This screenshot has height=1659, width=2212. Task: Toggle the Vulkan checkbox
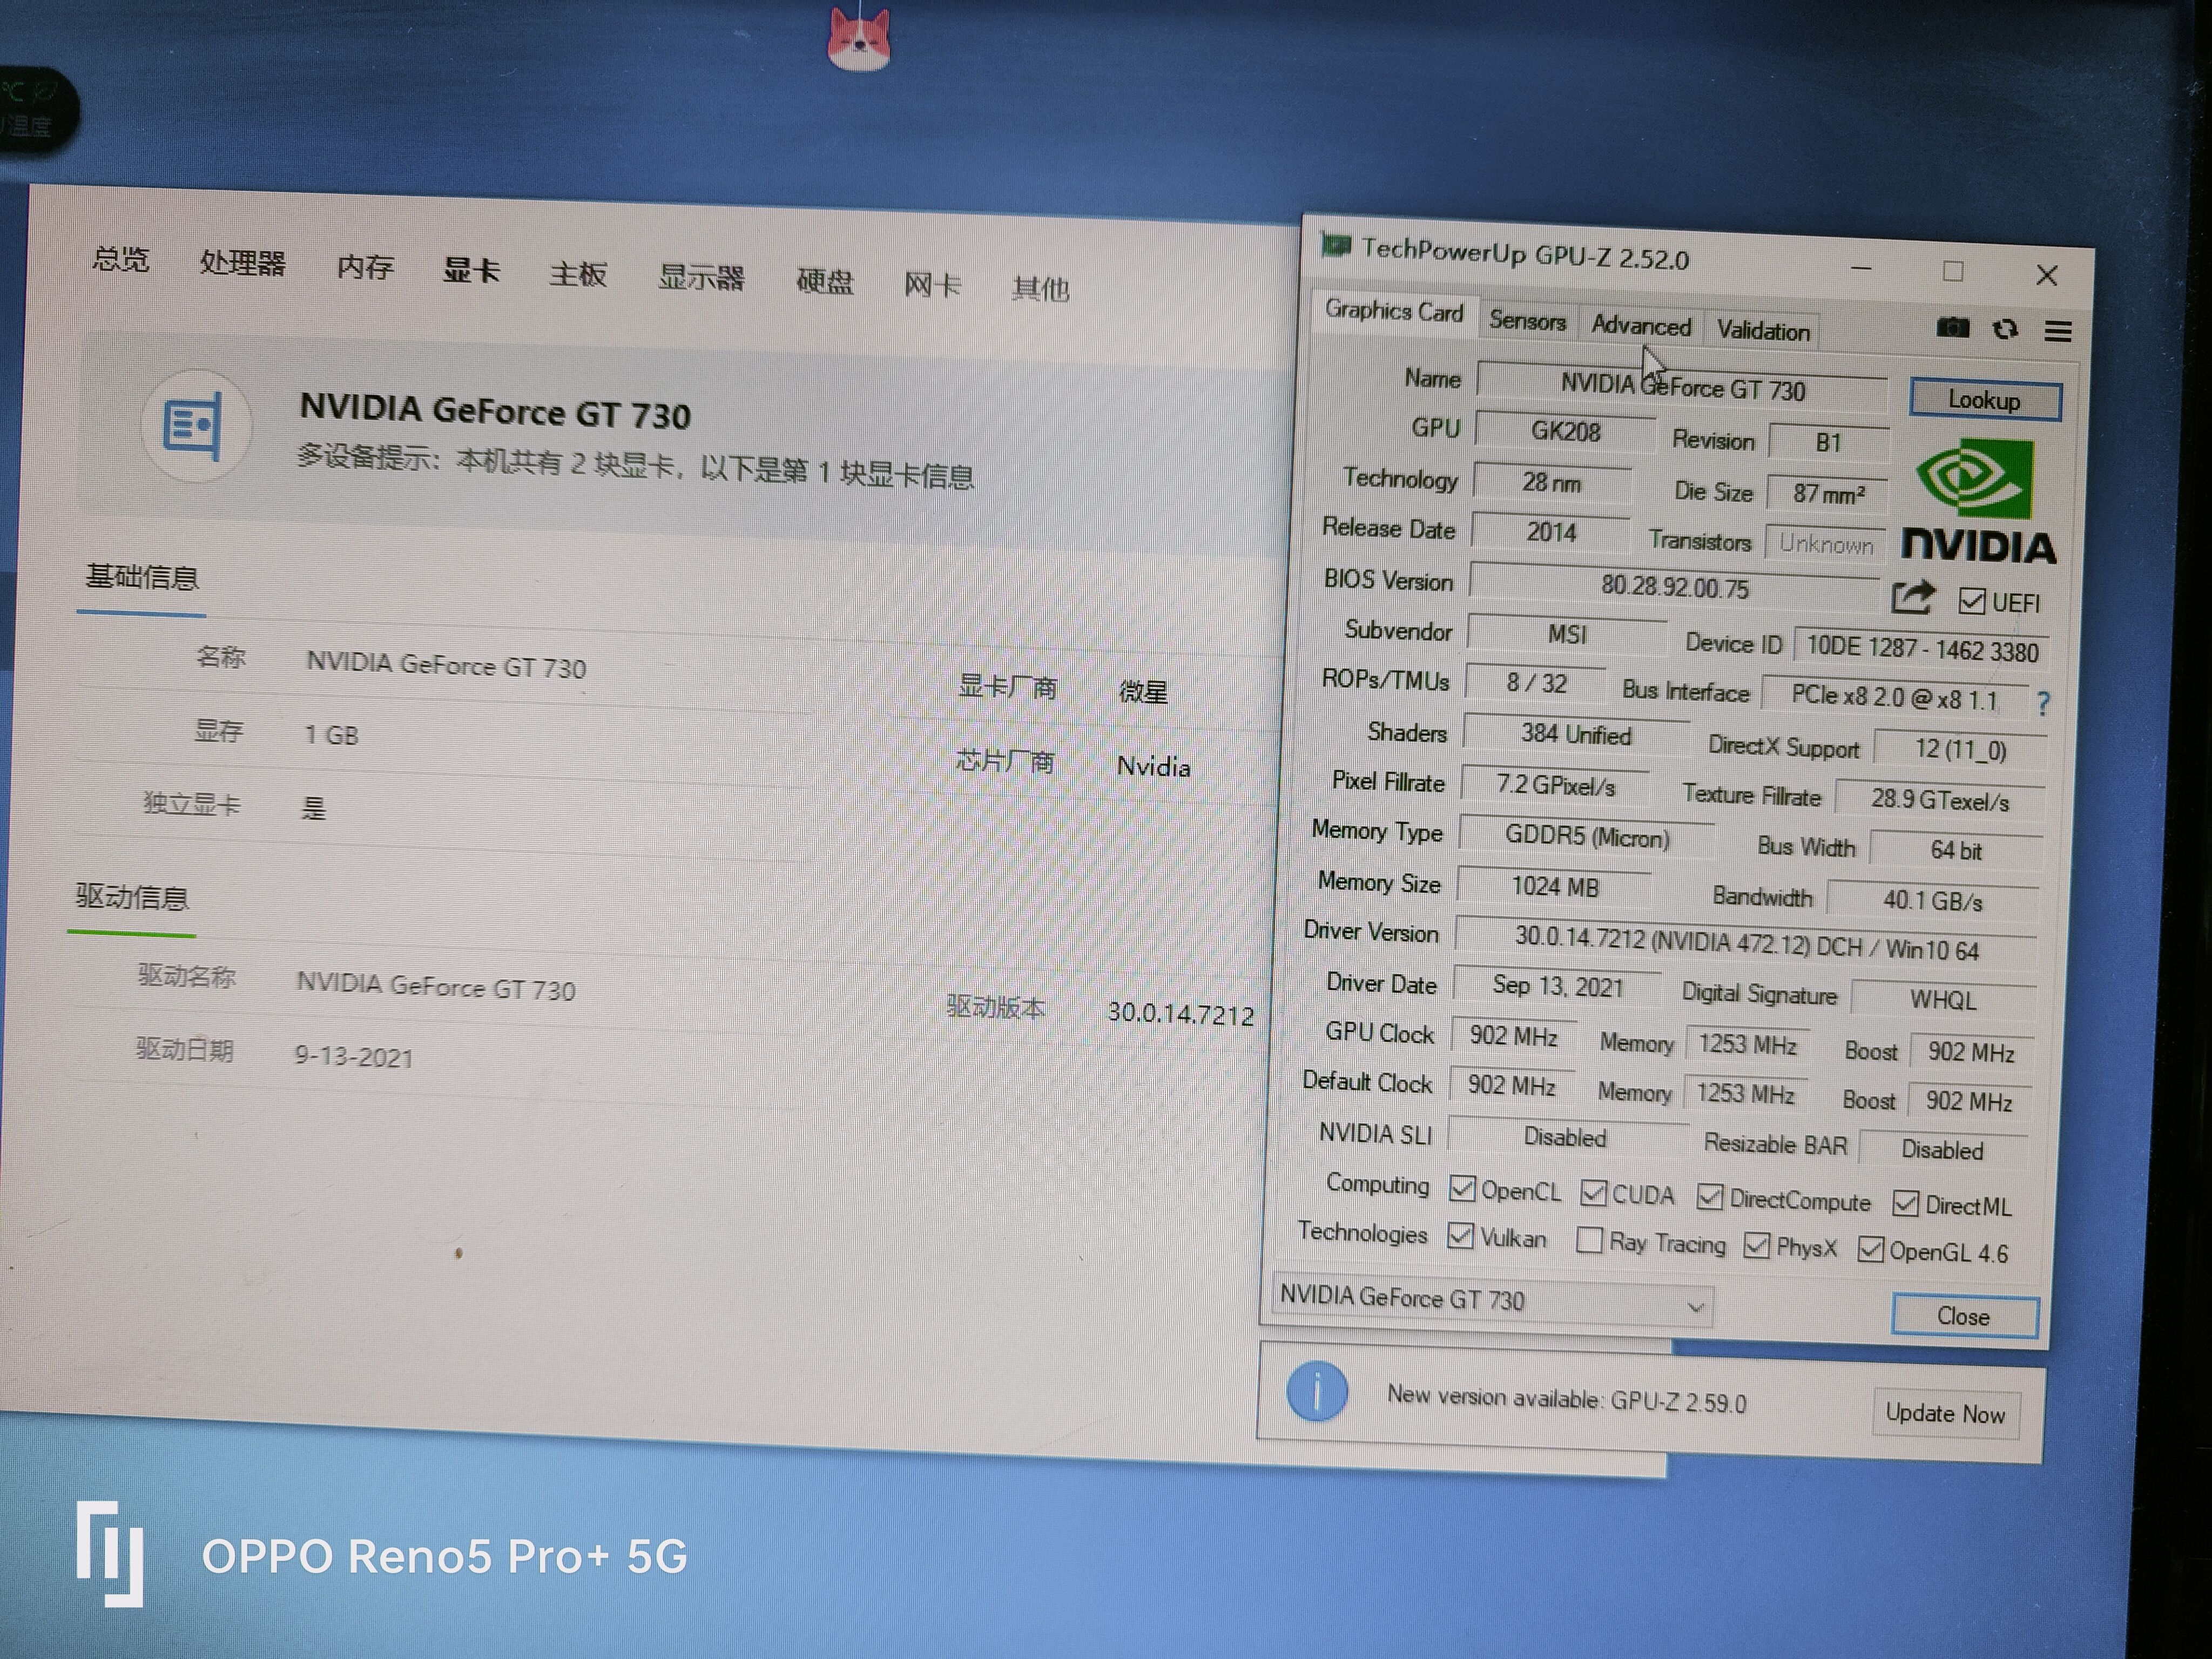[x=1460, y=1236]
